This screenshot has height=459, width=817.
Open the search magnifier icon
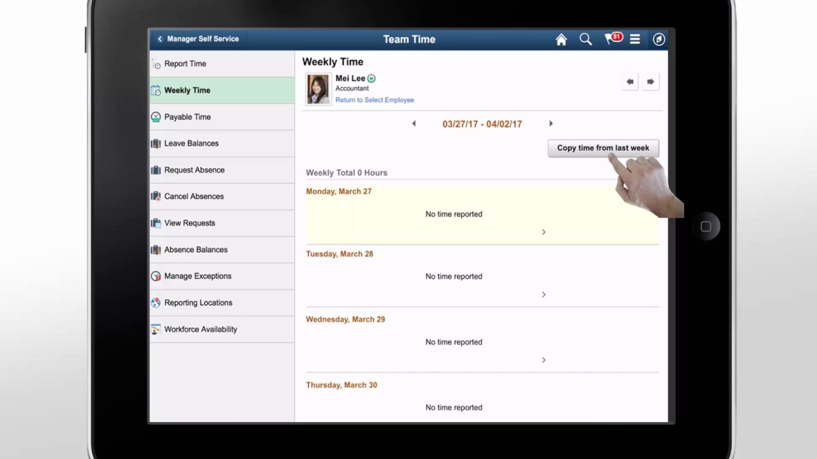coord(585,40)
